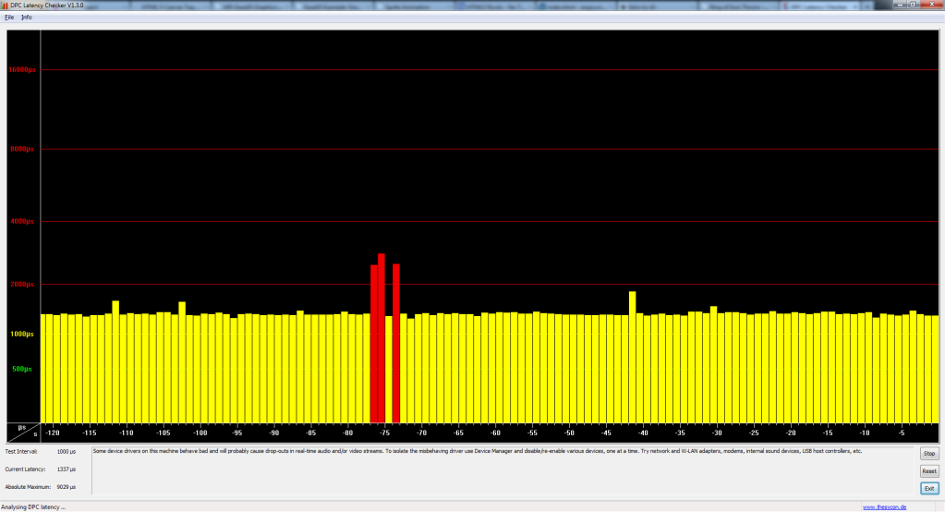The image size is (945, 512).
Task: Click the 1000µs axis label
Action: click(x=22, y=335)
